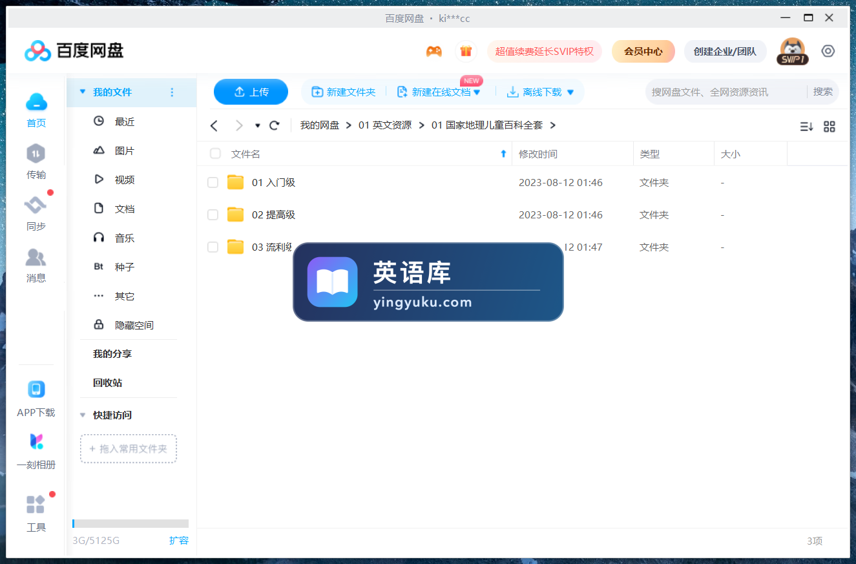Check the box for 01 入门级
Image resolution: width=856 pixels, height=564 pixels.
click(x=213, y=183)
